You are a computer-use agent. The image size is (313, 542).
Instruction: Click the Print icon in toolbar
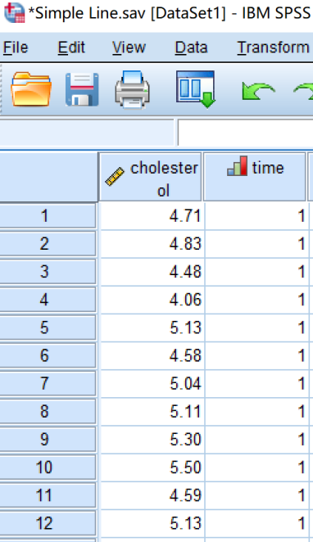132,89
